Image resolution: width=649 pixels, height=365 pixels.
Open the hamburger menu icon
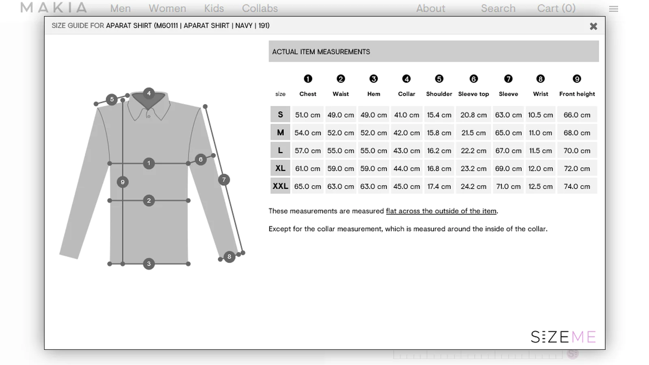point(613,9)
